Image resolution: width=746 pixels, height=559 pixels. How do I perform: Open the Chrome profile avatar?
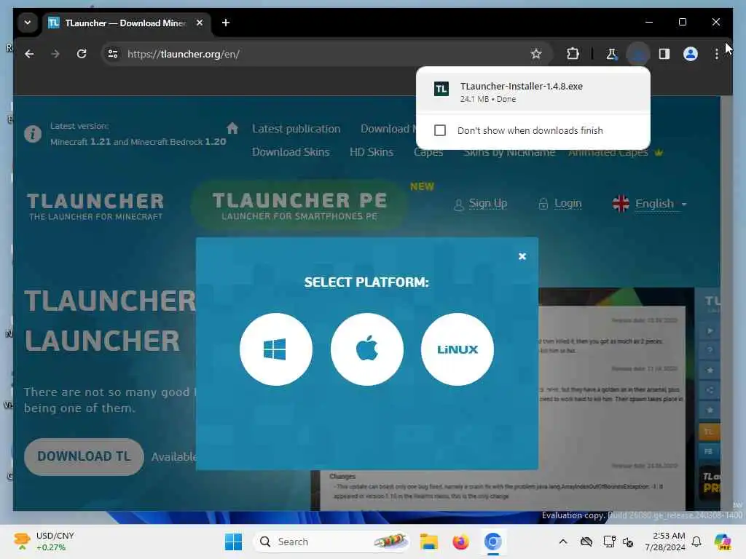click(691, 54)
